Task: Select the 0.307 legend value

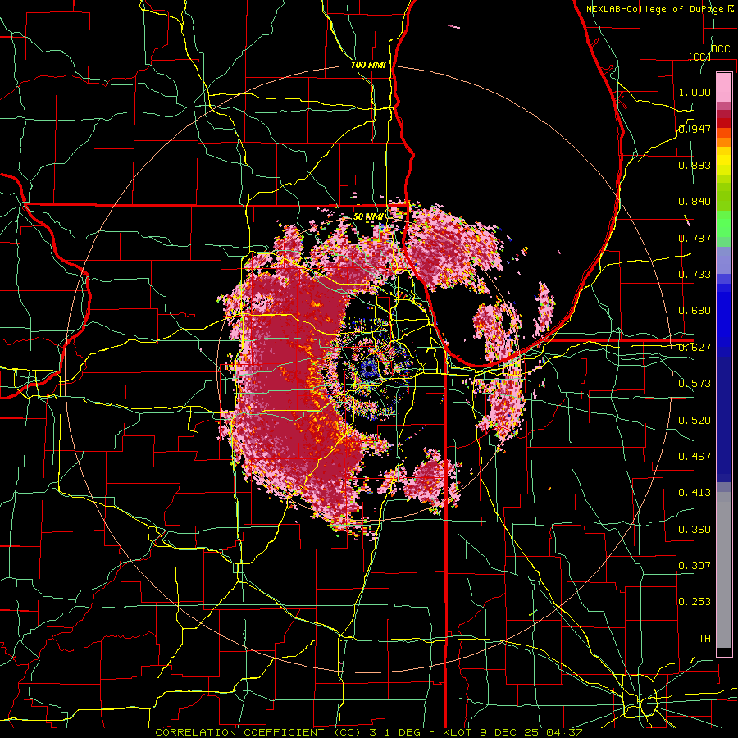Action: click(695, 566)
